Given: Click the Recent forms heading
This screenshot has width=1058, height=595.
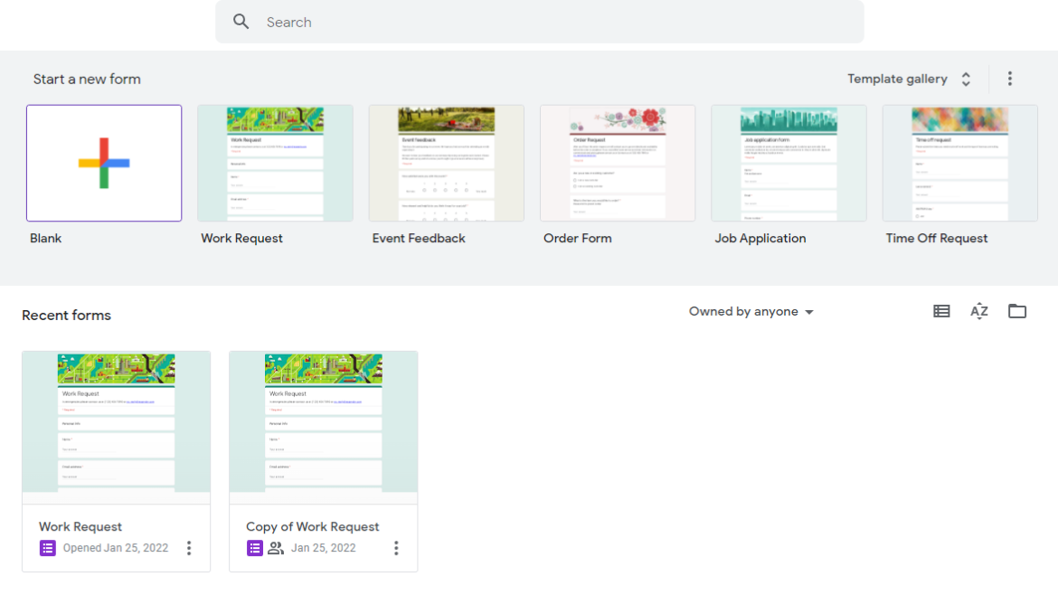Looking at the screenshot, I should tap(66, 315).
